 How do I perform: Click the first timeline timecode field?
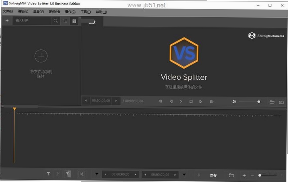click(x=121, y=174)
